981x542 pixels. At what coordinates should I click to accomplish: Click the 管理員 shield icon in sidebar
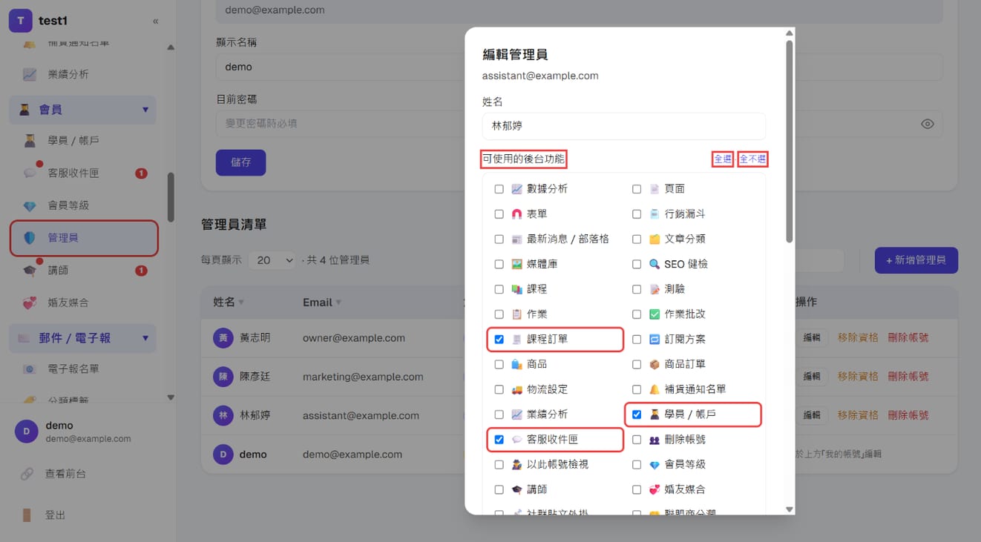(30, 238)
